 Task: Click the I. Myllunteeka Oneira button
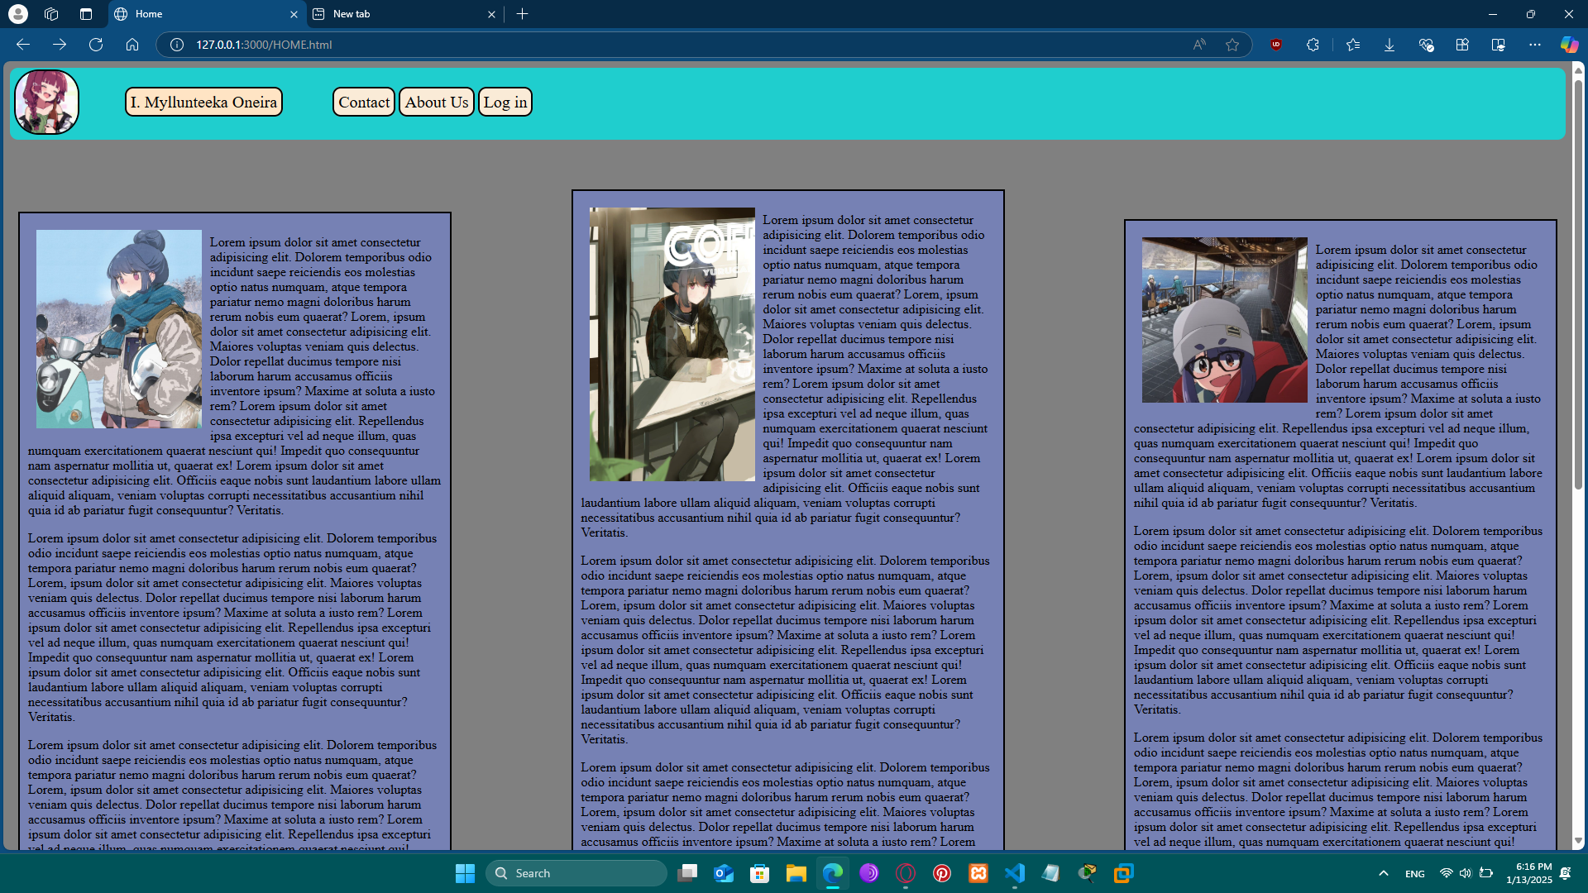[203, 102]
